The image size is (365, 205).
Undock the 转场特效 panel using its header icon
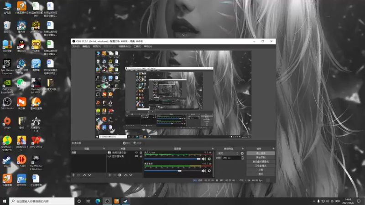(243, 149)
